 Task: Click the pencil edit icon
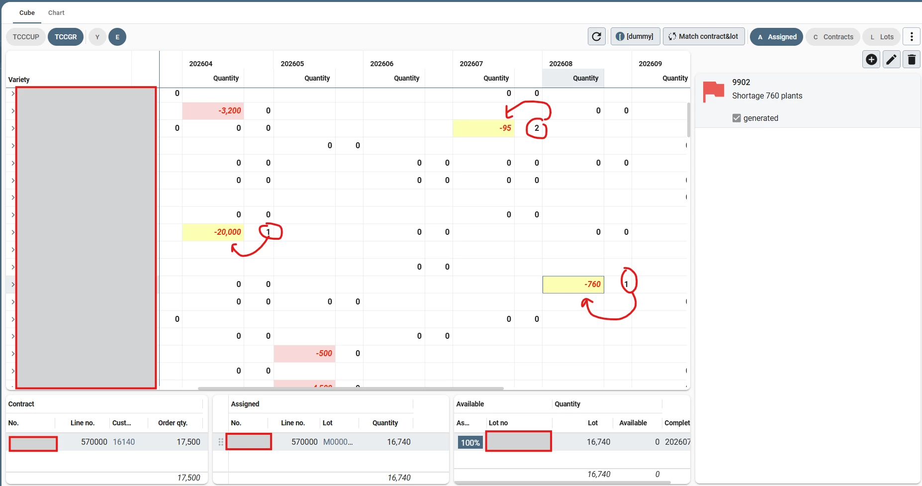pyautogui.click(x=892, y=60)
